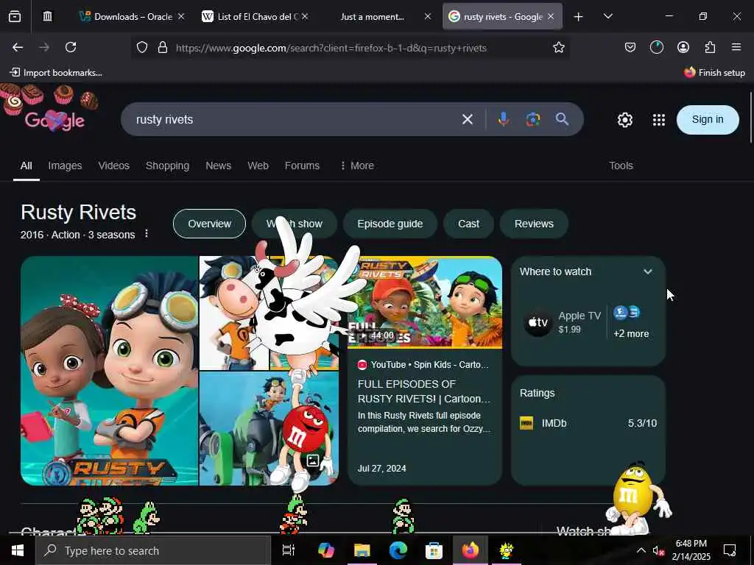The image size is (754, 565).
Task: Select the Overview chip
Action: click(x=209, y=224)
